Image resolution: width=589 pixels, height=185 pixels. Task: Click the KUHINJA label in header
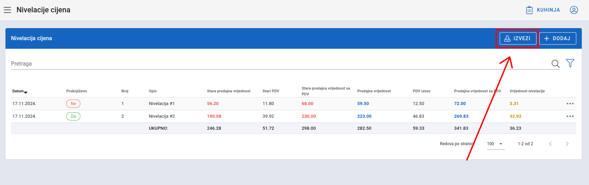[548, 10]
